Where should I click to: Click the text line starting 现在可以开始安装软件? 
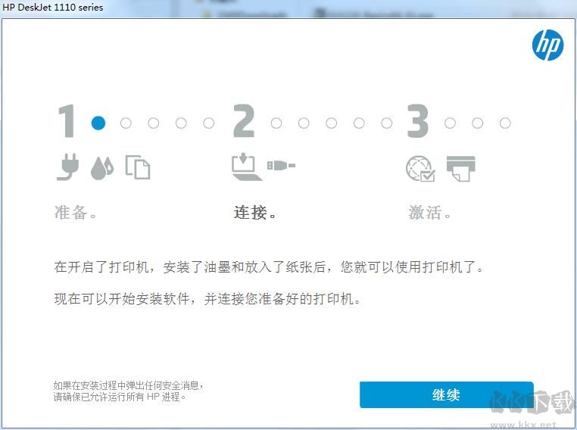[207, 299]
